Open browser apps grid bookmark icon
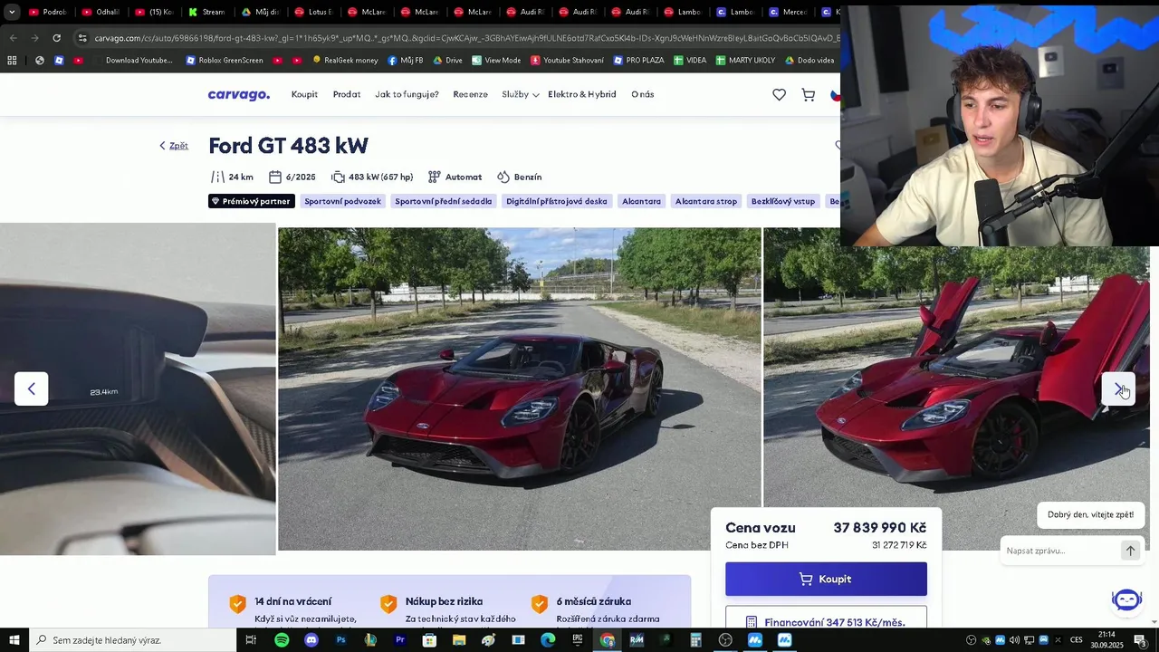Screen dimensions: 1159x652 click(12, 61)
